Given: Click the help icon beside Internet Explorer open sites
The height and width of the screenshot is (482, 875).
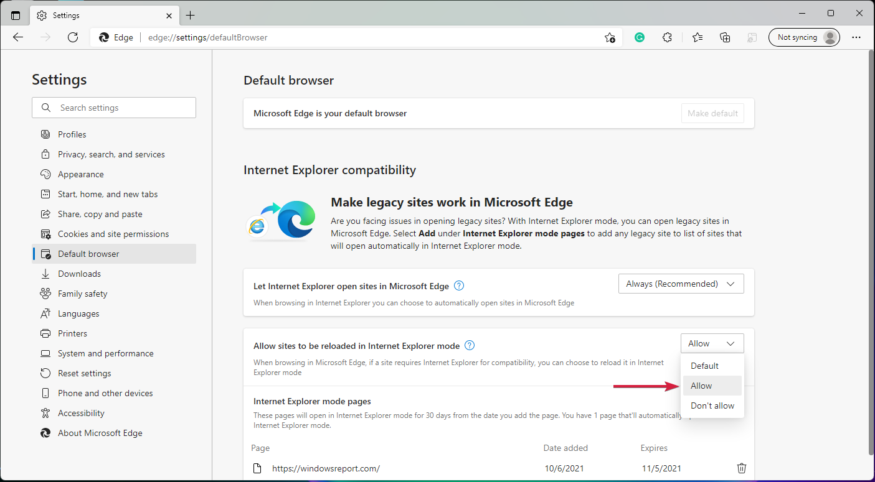Looking at the screenshot, I should coord(459,285).
